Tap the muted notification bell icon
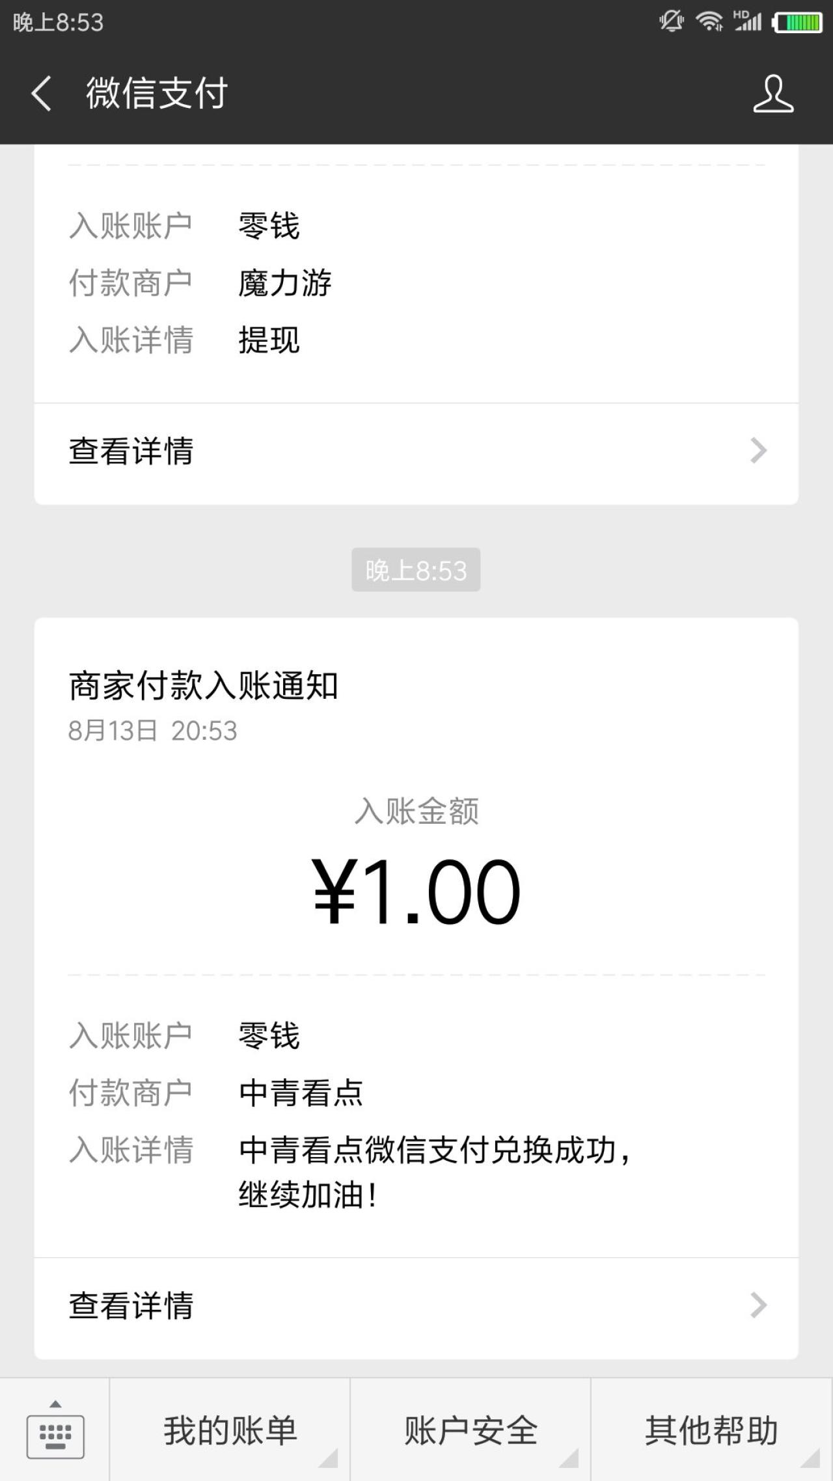 tap(671, 21)
